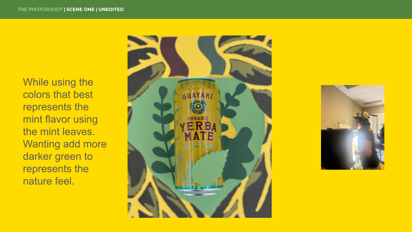
Task: Click the "SCENE ONE" header label
Action: (x=80, y=9)
